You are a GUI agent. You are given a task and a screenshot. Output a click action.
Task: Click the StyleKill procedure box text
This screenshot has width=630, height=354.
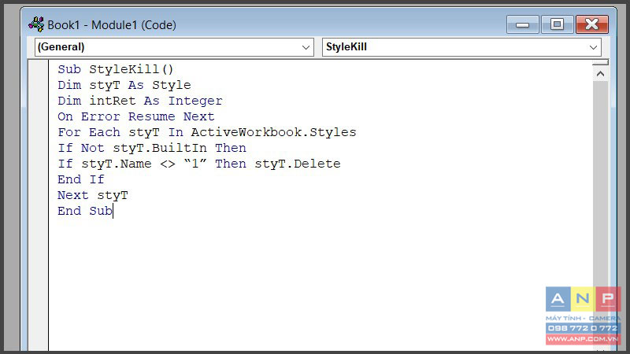point(346,47)
